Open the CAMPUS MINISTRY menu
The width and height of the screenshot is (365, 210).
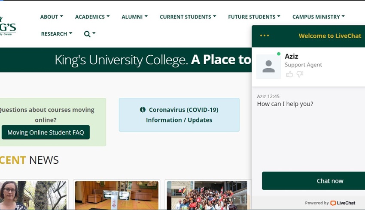pyautogui.click(x=319, y=17)
